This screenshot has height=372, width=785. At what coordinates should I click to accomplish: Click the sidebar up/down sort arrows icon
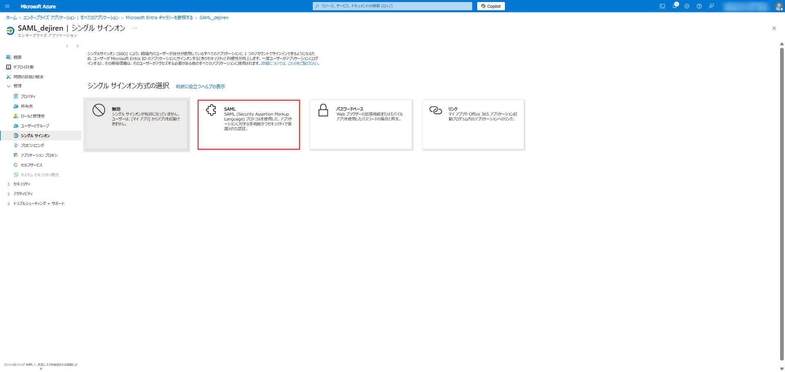67,46
